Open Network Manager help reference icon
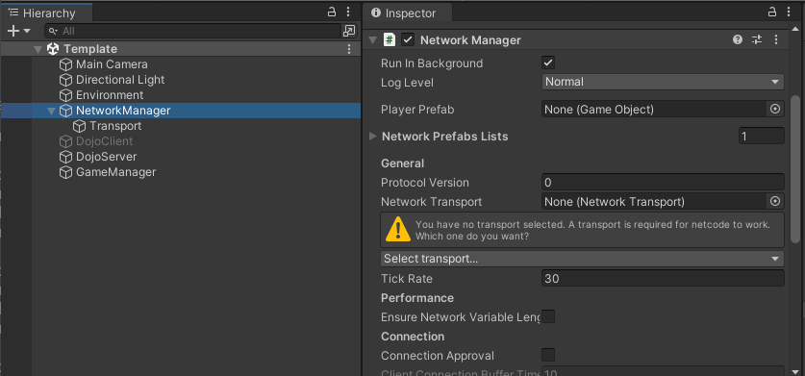Image resolution: width=805 pixels, height=376 pixels. [738, 39]
